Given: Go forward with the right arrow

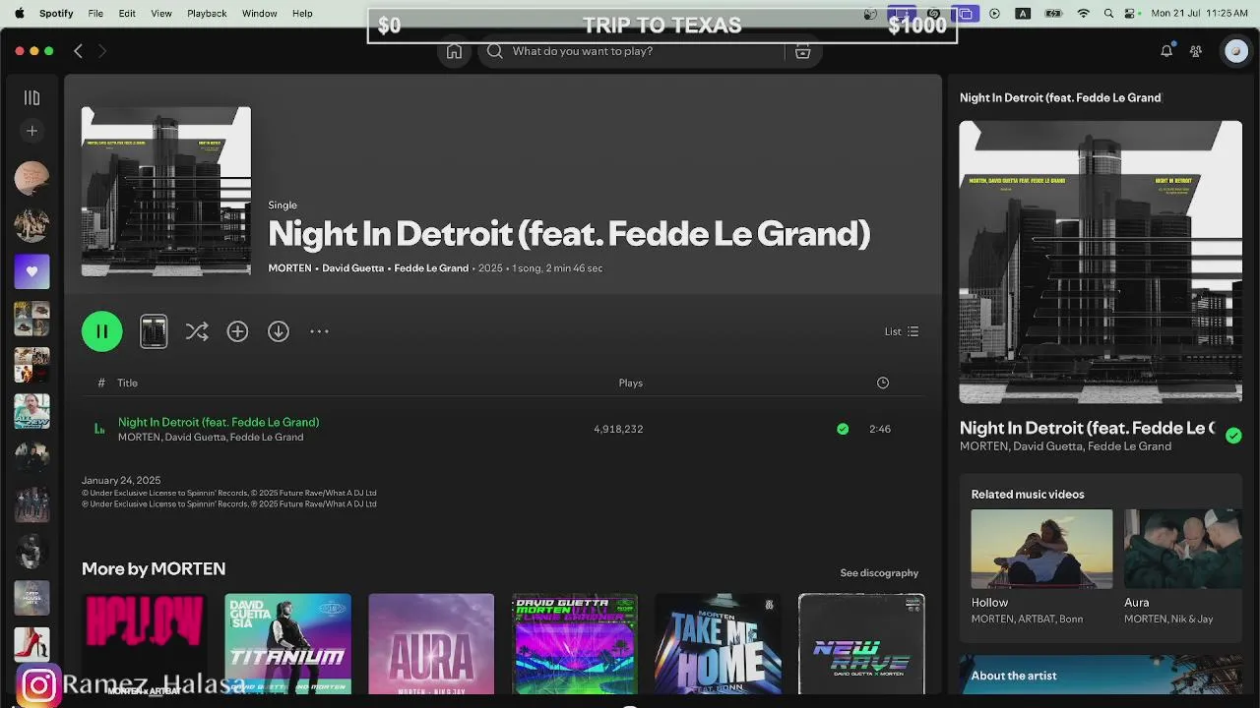Looking at the screenshot, I should point(101,51).
